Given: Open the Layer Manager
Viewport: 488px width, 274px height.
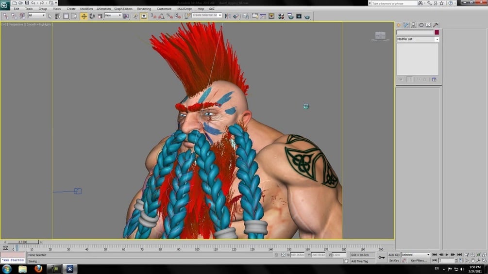Looking at the screenshot, I should point(246,16).
